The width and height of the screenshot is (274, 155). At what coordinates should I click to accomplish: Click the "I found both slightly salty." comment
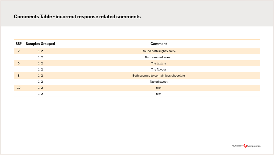click(158, 51)
